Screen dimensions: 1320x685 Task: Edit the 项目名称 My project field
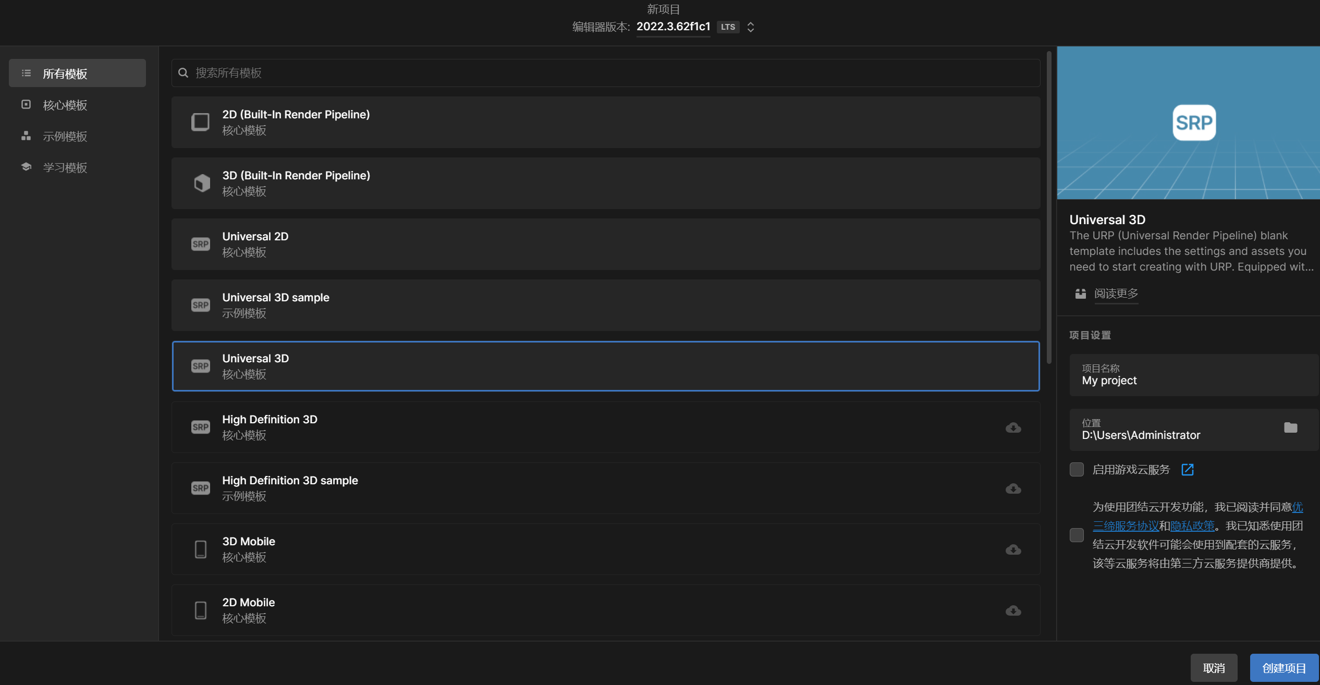point(1194,375)
